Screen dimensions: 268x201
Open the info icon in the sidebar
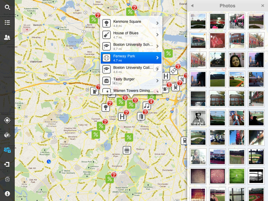7,194
